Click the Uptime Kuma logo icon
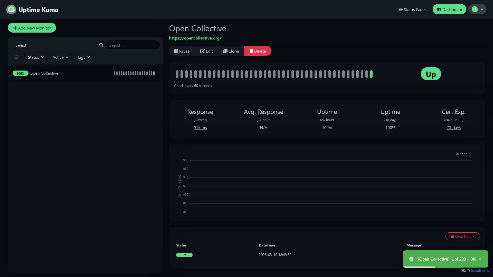The width and height of the screenshot is (493, 277). (11, 9)
